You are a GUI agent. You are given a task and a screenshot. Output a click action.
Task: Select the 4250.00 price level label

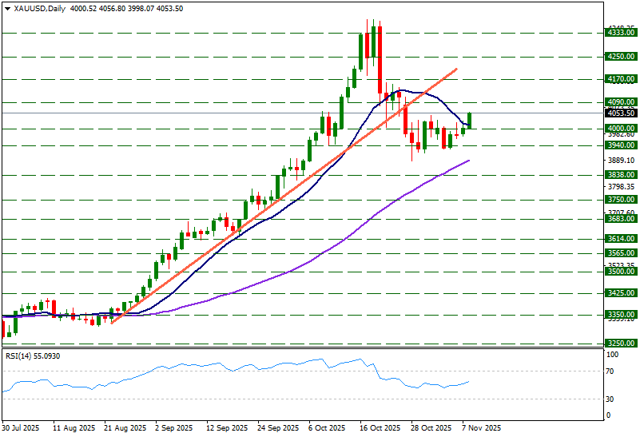tap(620, 57)
